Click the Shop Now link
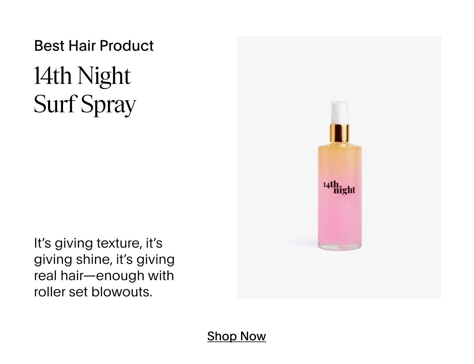This screenshot has width=474, height=364. coord(236,336)
